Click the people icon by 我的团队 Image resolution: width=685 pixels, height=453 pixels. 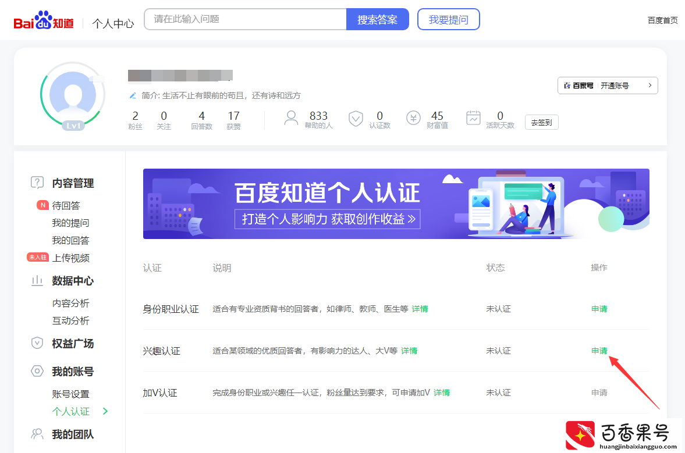37,434
